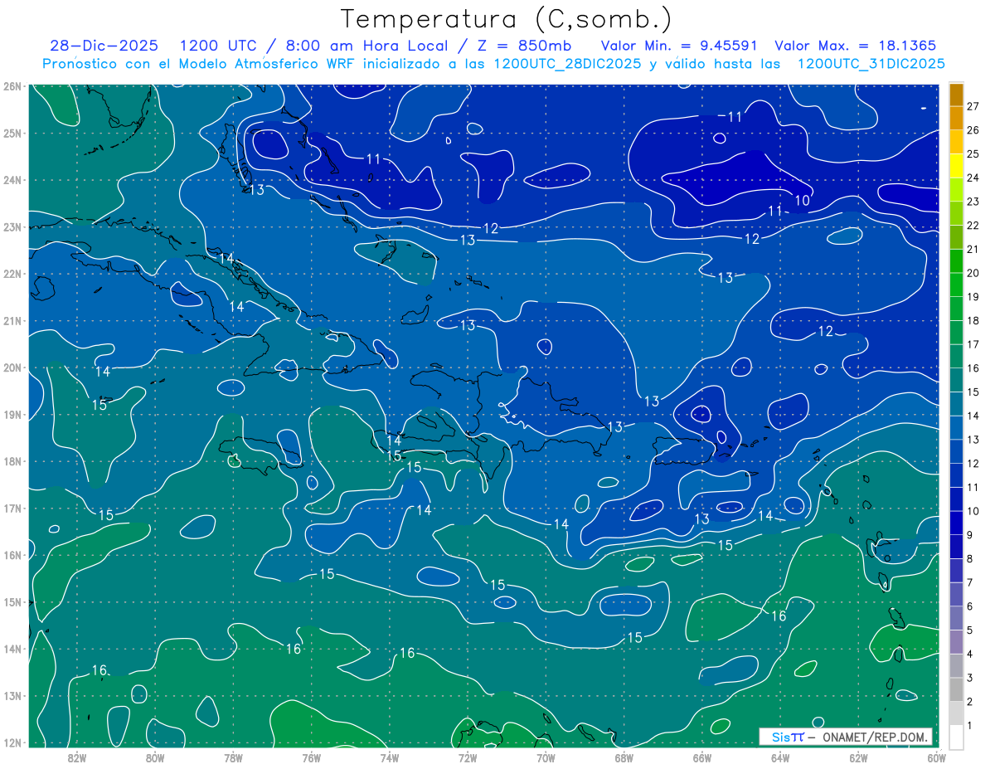Click the "Sisπ" logo text in credit box
The image size is (995, 769).
point(789,737)
